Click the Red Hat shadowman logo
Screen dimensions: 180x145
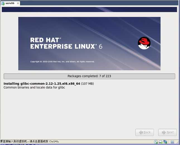pyautogui.click(x=144, y=43)
